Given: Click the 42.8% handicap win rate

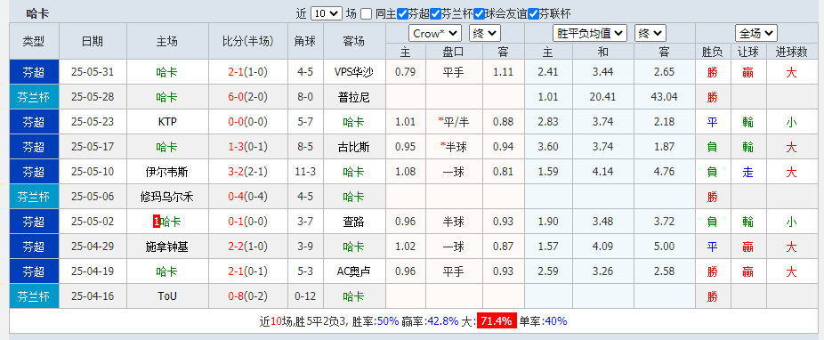Looking at the screenshot, I should pyautogui.click(x=442, y=321).
